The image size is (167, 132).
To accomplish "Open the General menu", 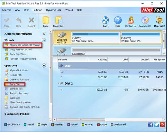I will pyautogui.click(x=6, y=10).
